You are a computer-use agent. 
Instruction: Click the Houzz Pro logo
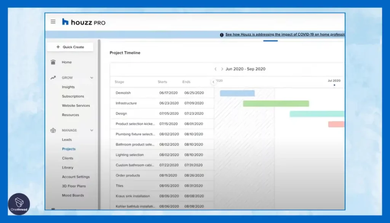point(83,22)
